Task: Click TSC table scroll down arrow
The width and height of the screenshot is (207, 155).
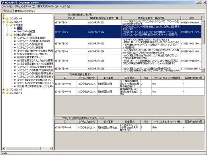Action: point(203,70)
